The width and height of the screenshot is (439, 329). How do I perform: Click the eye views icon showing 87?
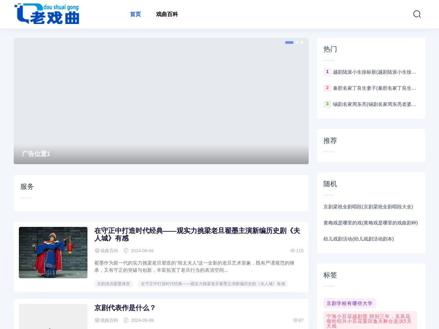(x=295, y=320)
